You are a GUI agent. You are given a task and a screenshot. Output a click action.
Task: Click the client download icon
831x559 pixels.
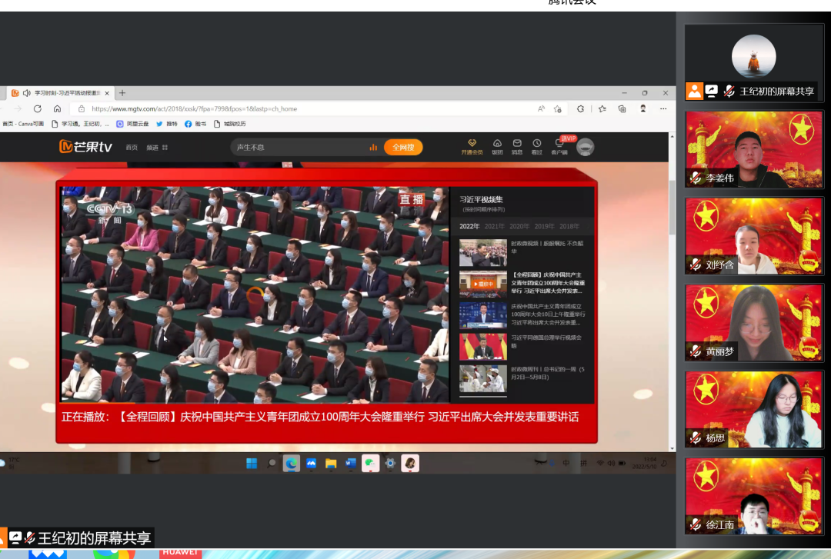point(559,145)
